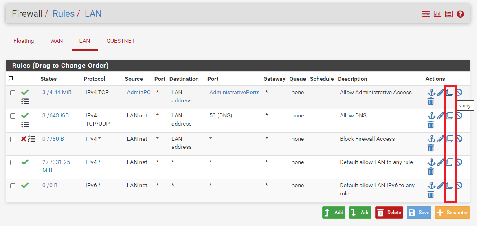
Task: Open the status bar-chart icon in header
Action: (x=437, y=14)
